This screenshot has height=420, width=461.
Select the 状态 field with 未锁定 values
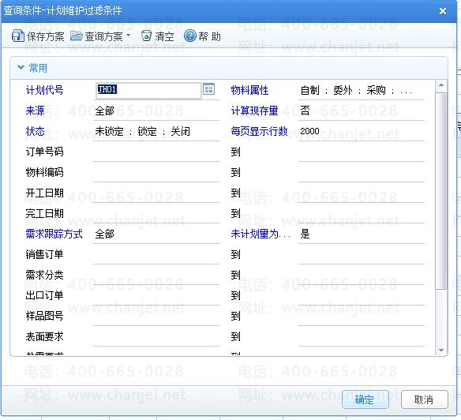pos(156,132)
